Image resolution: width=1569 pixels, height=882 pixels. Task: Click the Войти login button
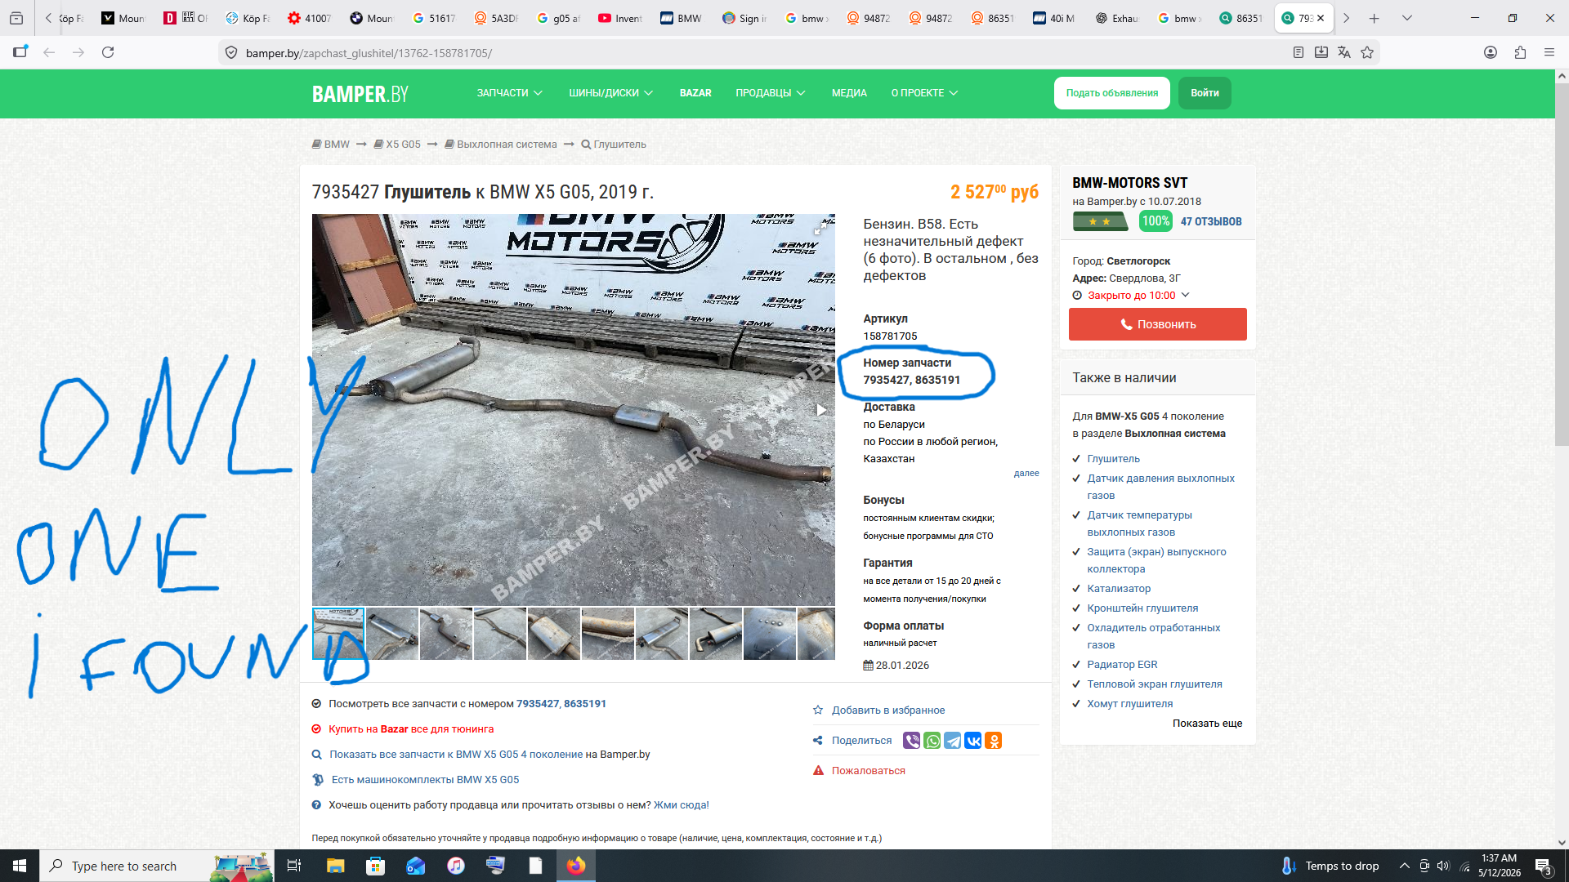pyautogui.click(x=1205, y=93)
